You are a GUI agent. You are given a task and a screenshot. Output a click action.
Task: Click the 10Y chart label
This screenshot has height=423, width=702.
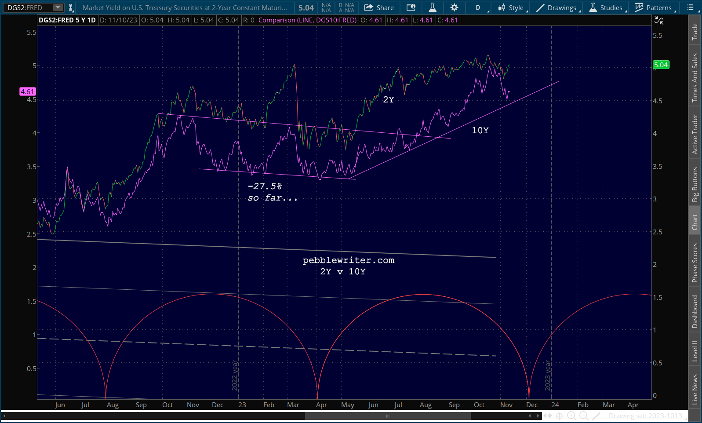click(x=480, y=131)
